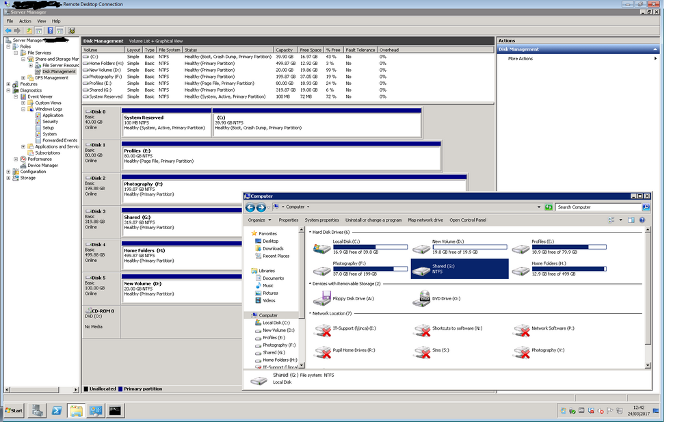The image size is (684, 422).
Task: Open the Windows Explorer taskbar icon
Action: tap(76, 410)
